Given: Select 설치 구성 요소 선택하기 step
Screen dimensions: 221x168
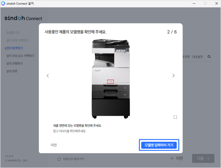Looking at the screenshot, I should (20, 56).
